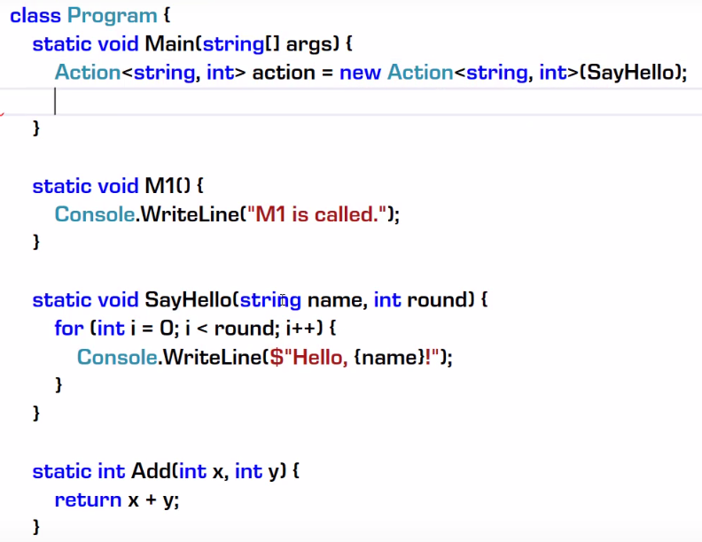Screen dimensions: 702x542
Task: Click the 'Add' method name
Action: [x=152, y=471]
